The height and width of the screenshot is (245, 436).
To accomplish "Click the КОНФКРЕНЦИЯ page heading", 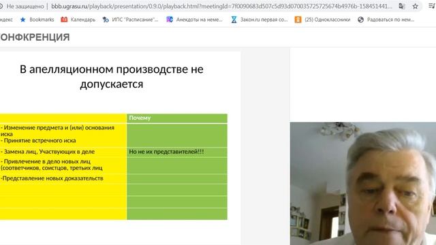I will click(35, 37).
